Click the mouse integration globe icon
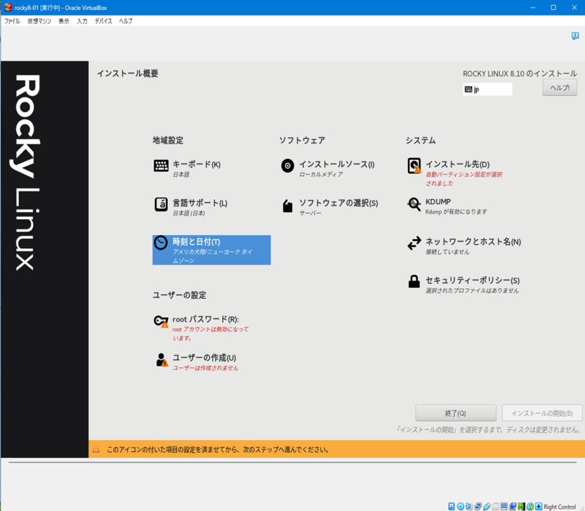 (x=530, y=506)
